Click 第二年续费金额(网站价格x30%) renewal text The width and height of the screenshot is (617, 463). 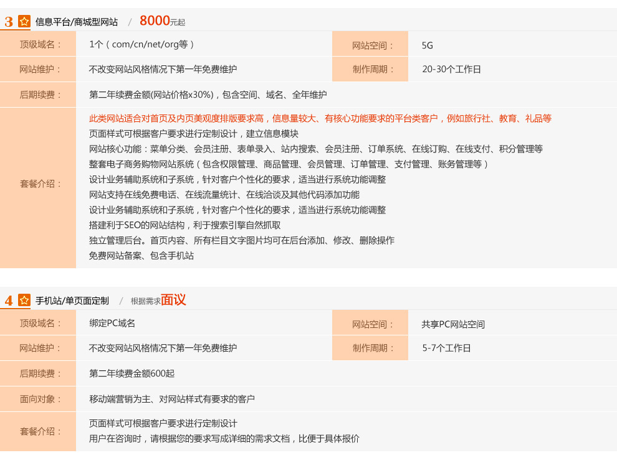coord(208,95)
